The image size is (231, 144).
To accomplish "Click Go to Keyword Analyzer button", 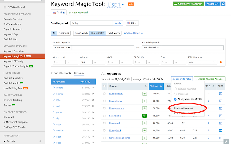I will (188, 4).
